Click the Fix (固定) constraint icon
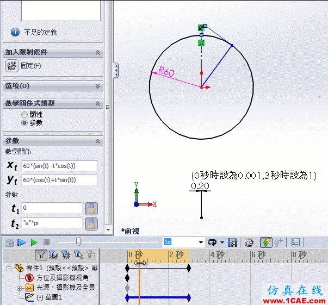Screen dimensions: 328x305 [x=12, y=66]
